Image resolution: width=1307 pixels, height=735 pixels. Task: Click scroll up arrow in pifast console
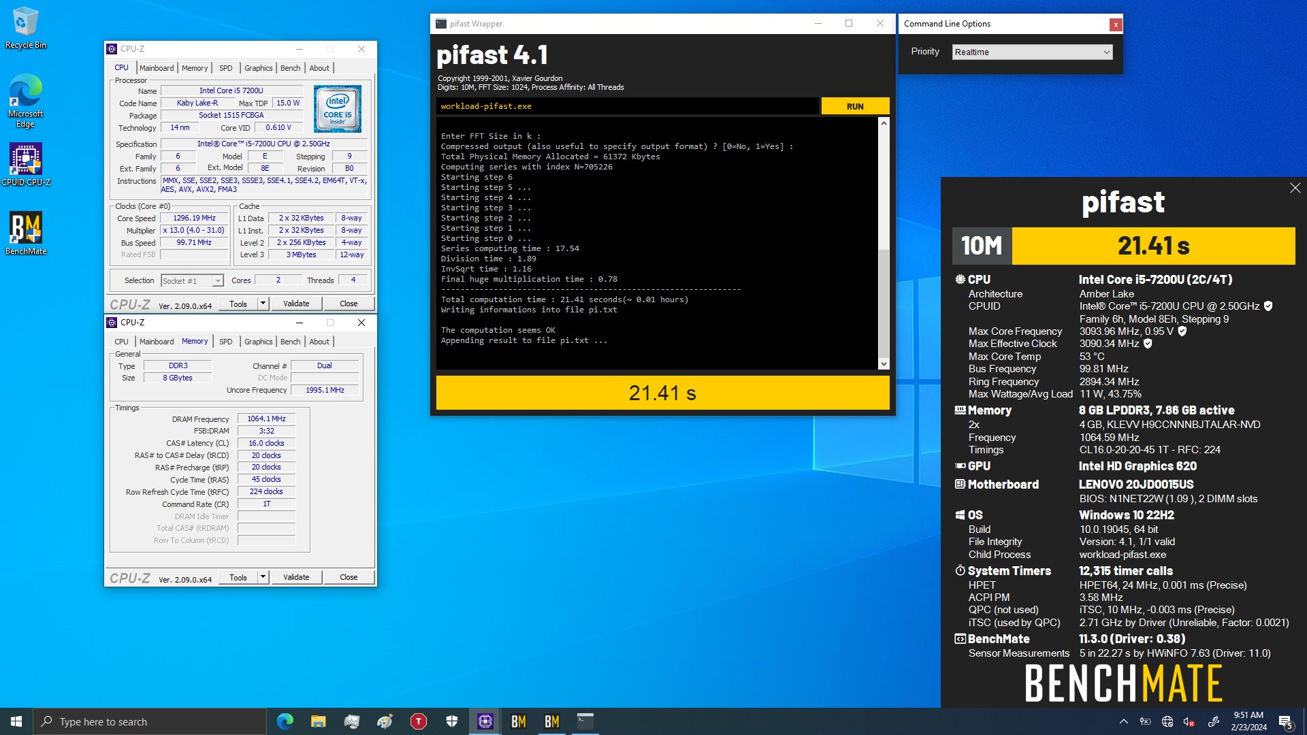tap(884, 123)
